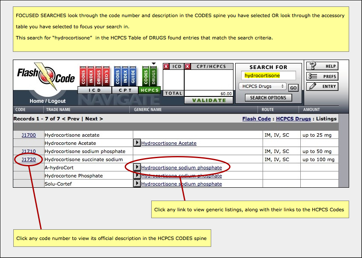Click the GO search button
This screenshot has height=258, width=362.
(x=293, y=88)
